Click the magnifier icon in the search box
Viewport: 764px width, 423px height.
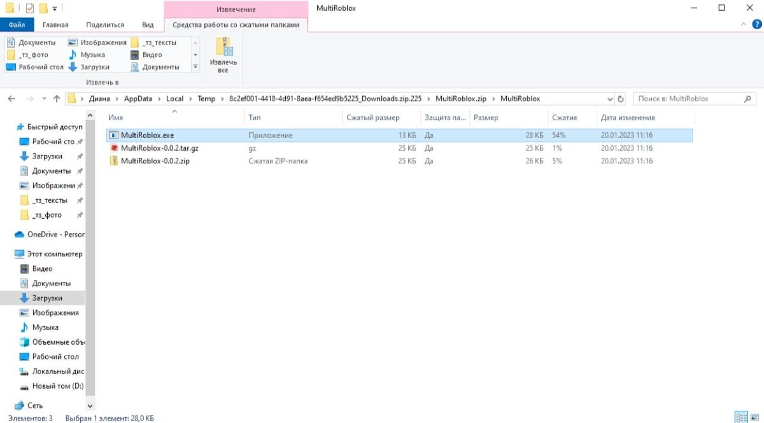pyautogui.click(x=747, y=99)
